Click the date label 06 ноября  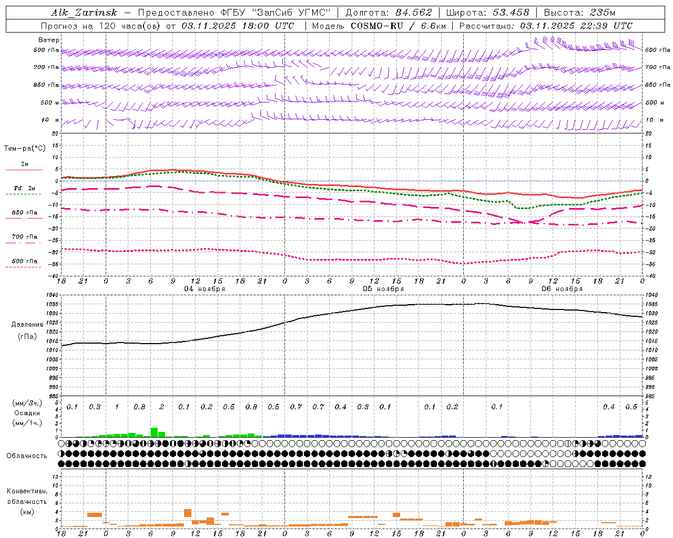(562, 289)
